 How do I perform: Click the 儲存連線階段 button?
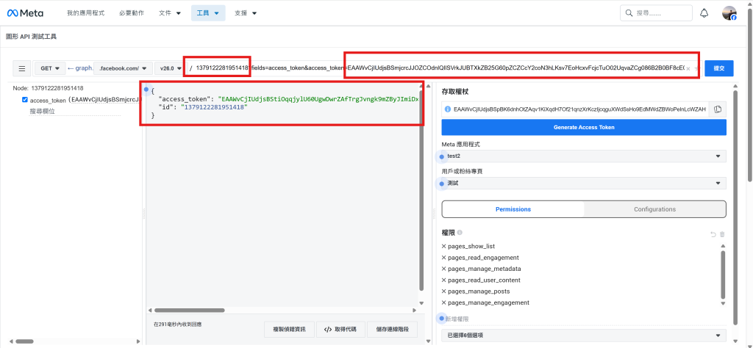point(392,330)
